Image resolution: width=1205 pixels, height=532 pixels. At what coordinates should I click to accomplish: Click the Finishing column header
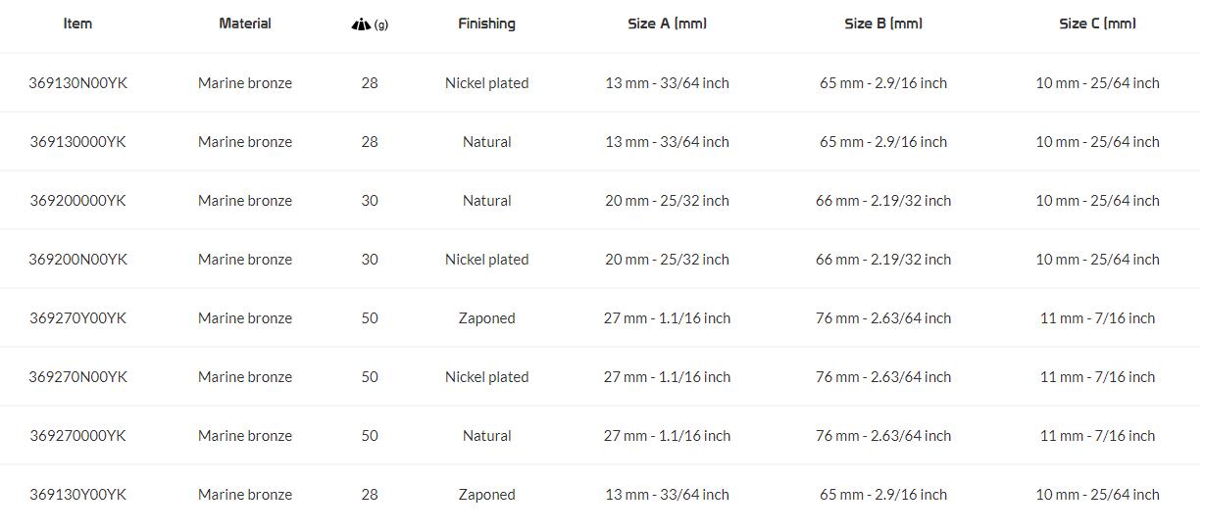486,24
